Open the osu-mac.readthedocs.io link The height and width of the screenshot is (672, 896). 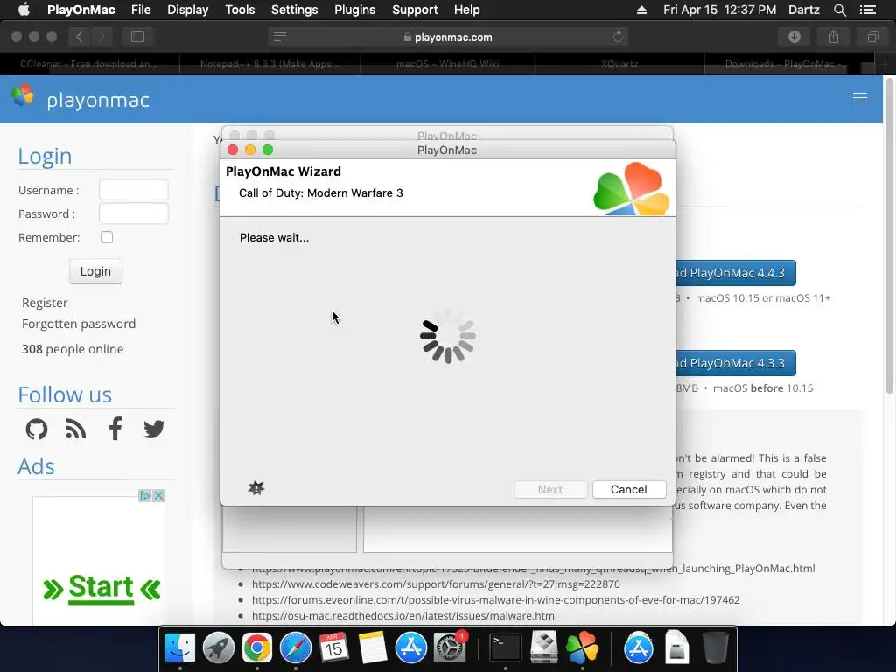[x=404, y=615]
